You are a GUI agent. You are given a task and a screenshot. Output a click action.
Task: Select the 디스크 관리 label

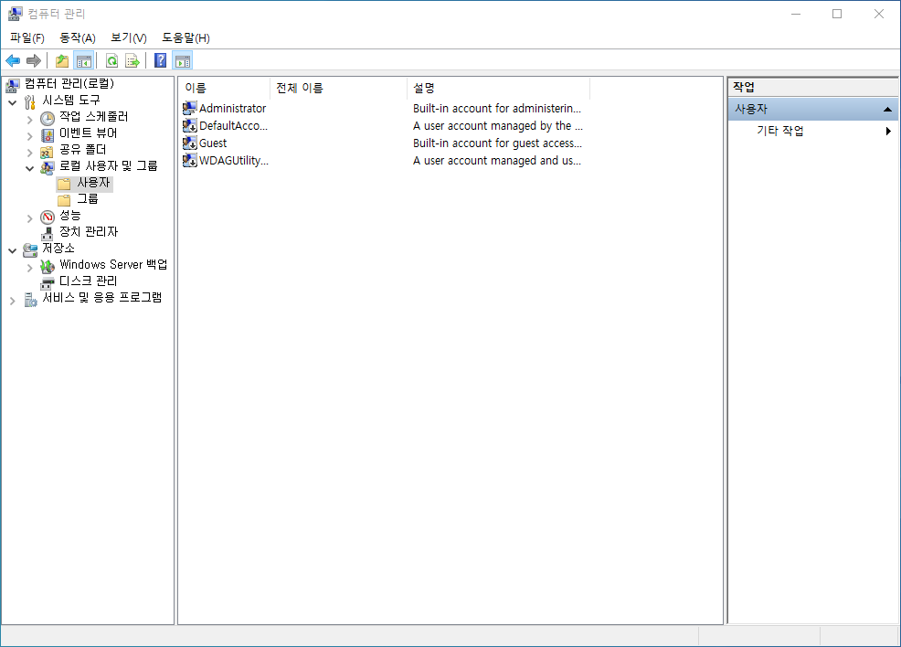pyautogui.click(x=88, y=281)
